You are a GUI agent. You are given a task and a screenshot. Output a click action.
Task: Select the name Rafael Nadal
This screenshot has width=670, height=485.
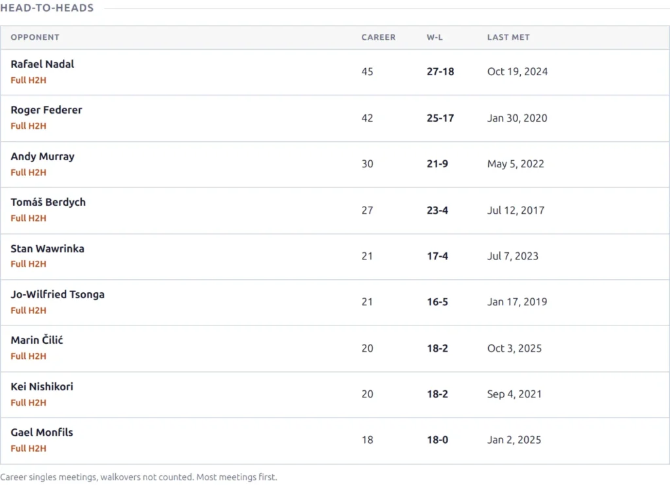click(x=43, y=64)
